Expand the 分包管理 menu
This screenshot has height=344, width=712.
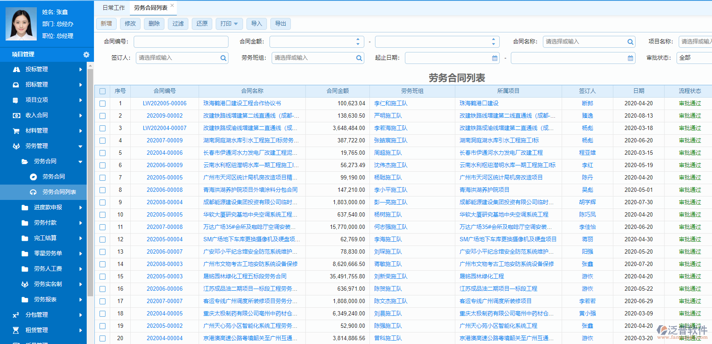click(x=80, y=315)
